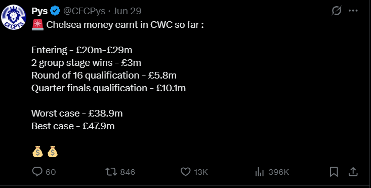Click the 846 reposts count

click(x=128, y=172)
